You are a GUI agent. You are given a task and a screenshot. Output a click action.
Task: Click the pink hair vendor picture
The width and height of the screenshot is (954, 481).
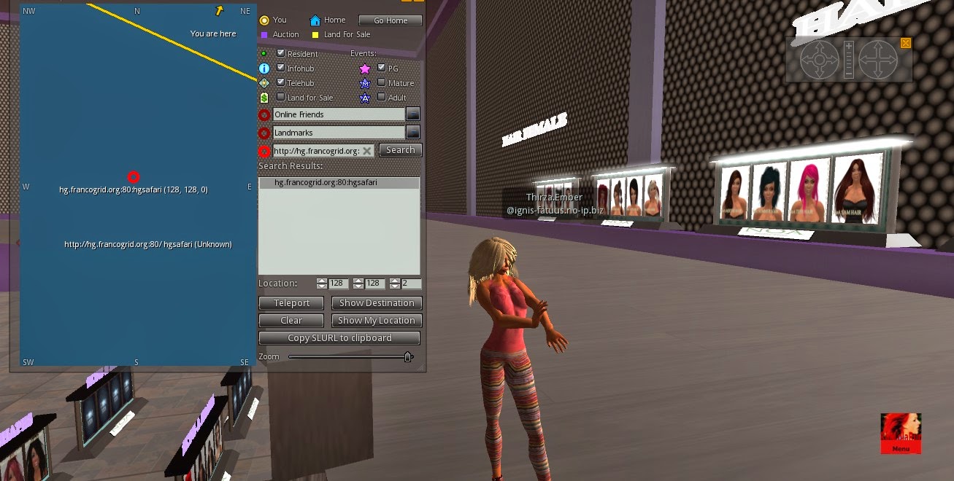click(x=809, y=189)
